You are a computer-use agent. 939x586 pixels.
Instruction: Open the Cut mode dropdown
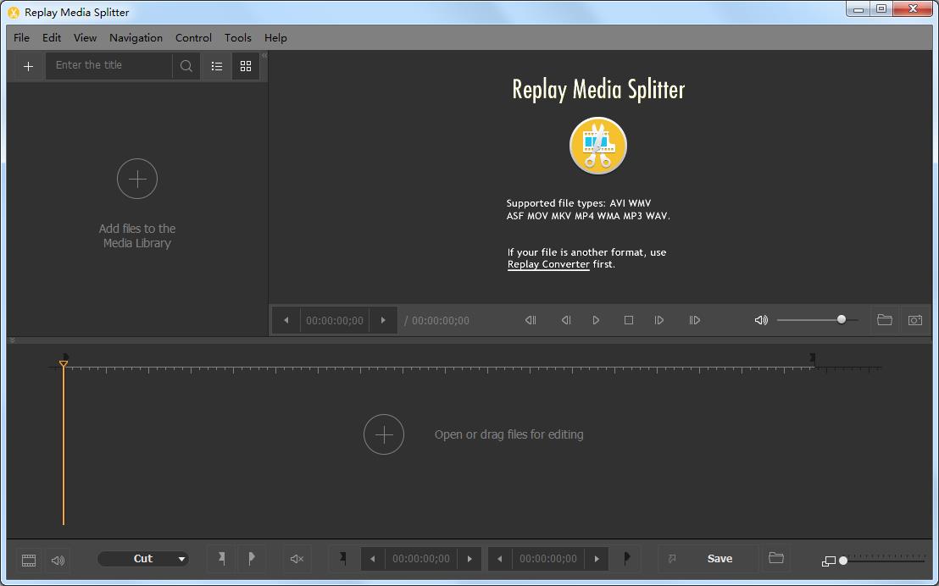click(143, 559)
